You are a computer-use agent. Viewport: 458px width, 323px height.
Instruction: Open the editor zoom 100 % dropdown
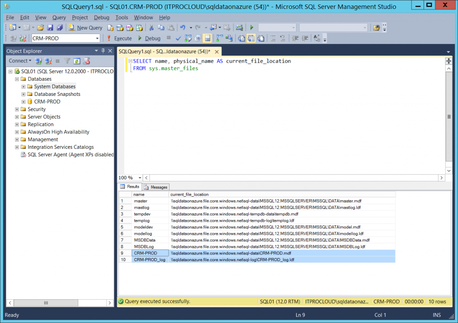(140, 178)
